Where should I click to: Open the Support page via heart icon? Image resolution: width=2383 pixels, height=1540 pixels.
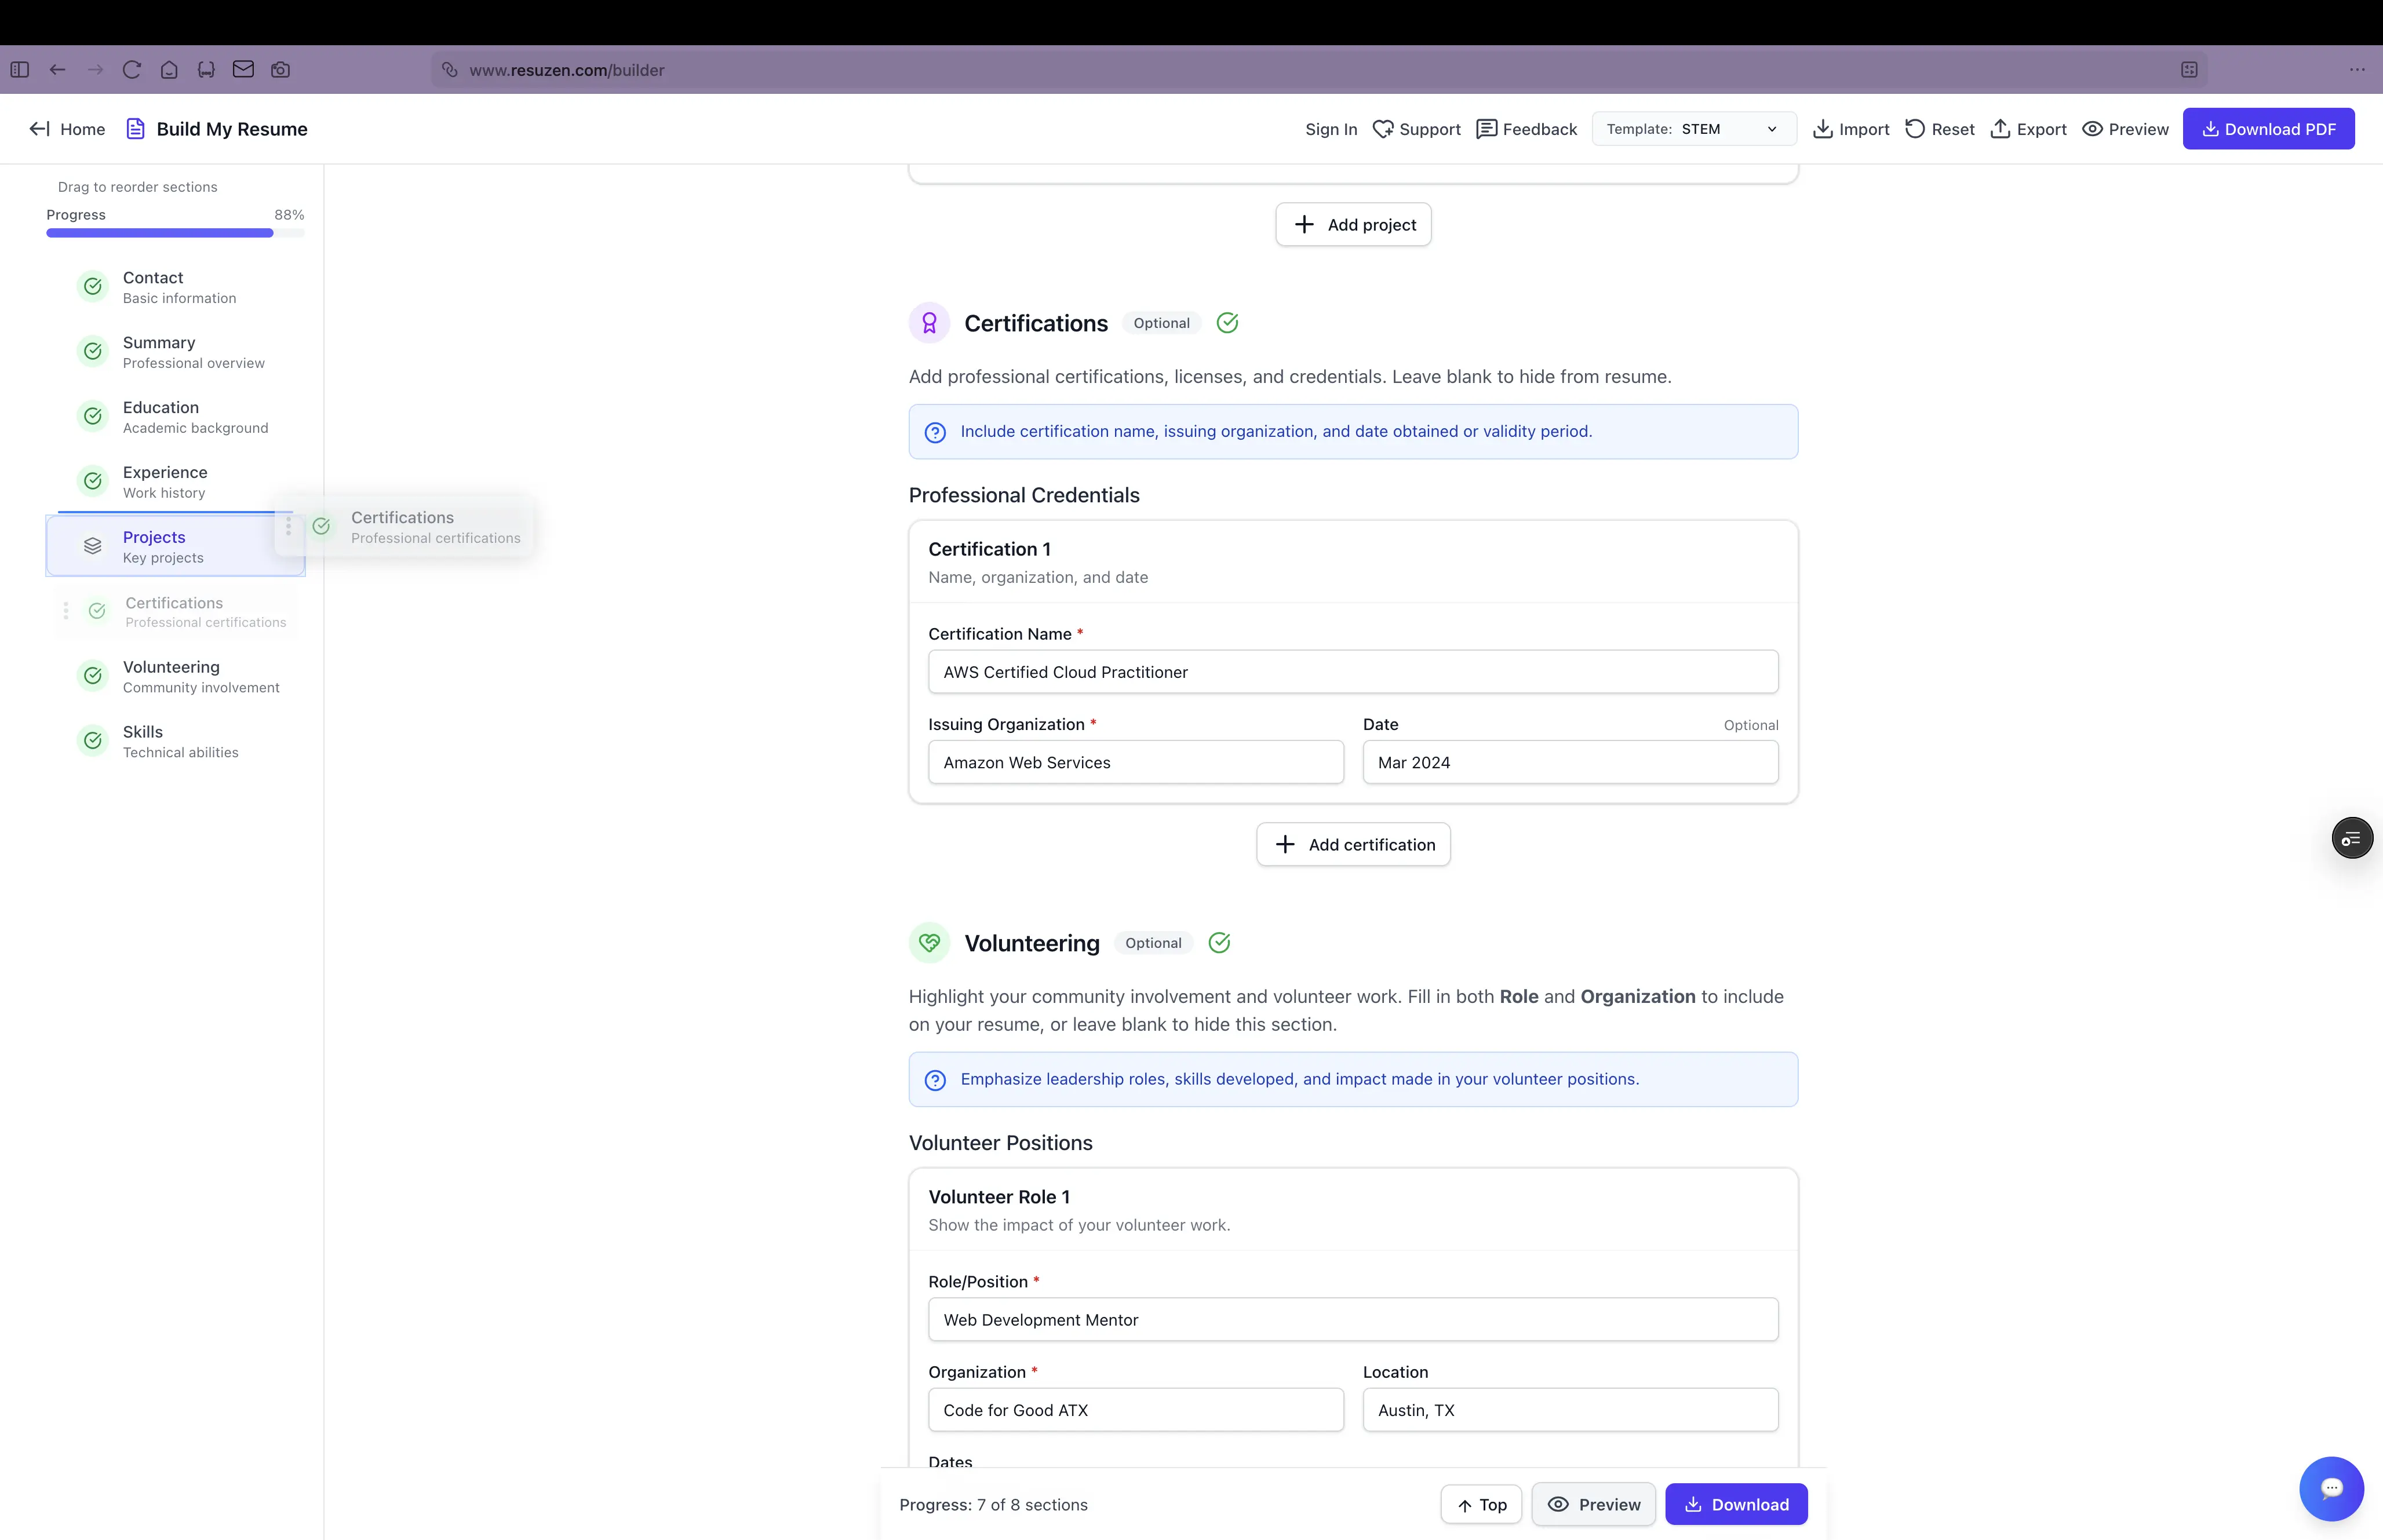(1383, 128)
